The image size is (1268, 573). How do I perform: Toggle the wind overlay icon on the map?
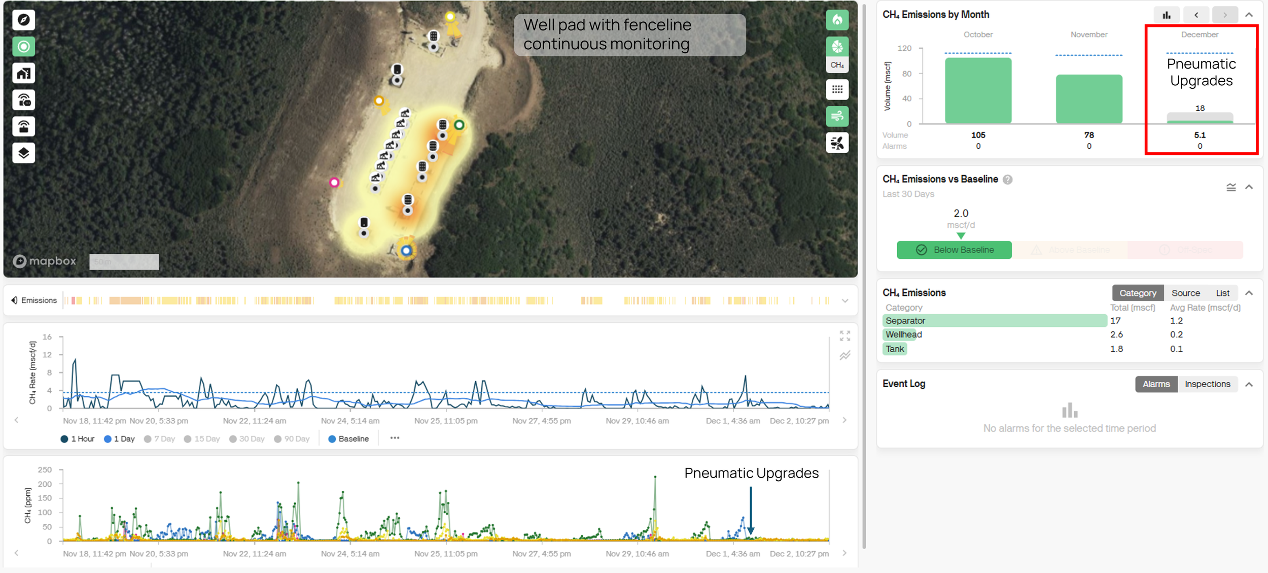tap(837, 116)
